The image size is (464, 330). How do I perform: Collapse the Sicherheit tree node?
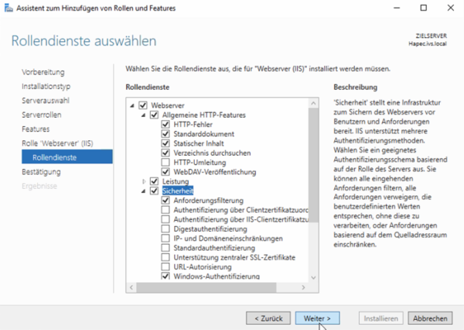pyautogui.click(x=144, y=191)
